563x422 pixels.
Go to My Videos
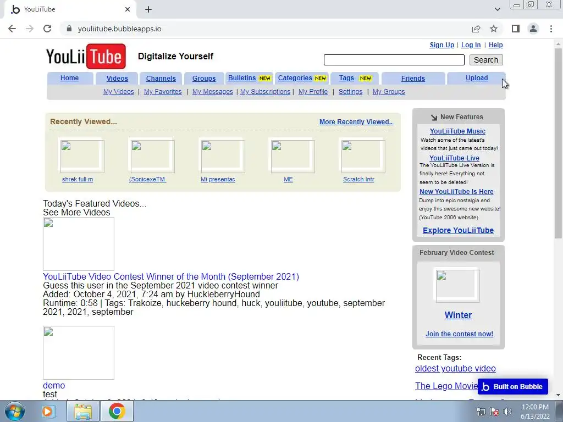click(119, 92)
